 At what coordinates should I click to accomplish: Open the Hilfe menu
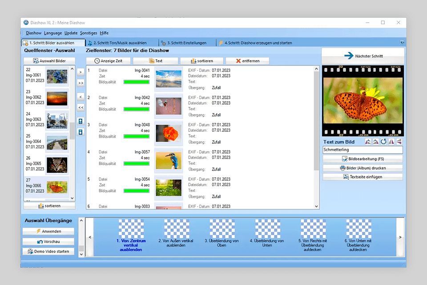[x=104, y=33]
